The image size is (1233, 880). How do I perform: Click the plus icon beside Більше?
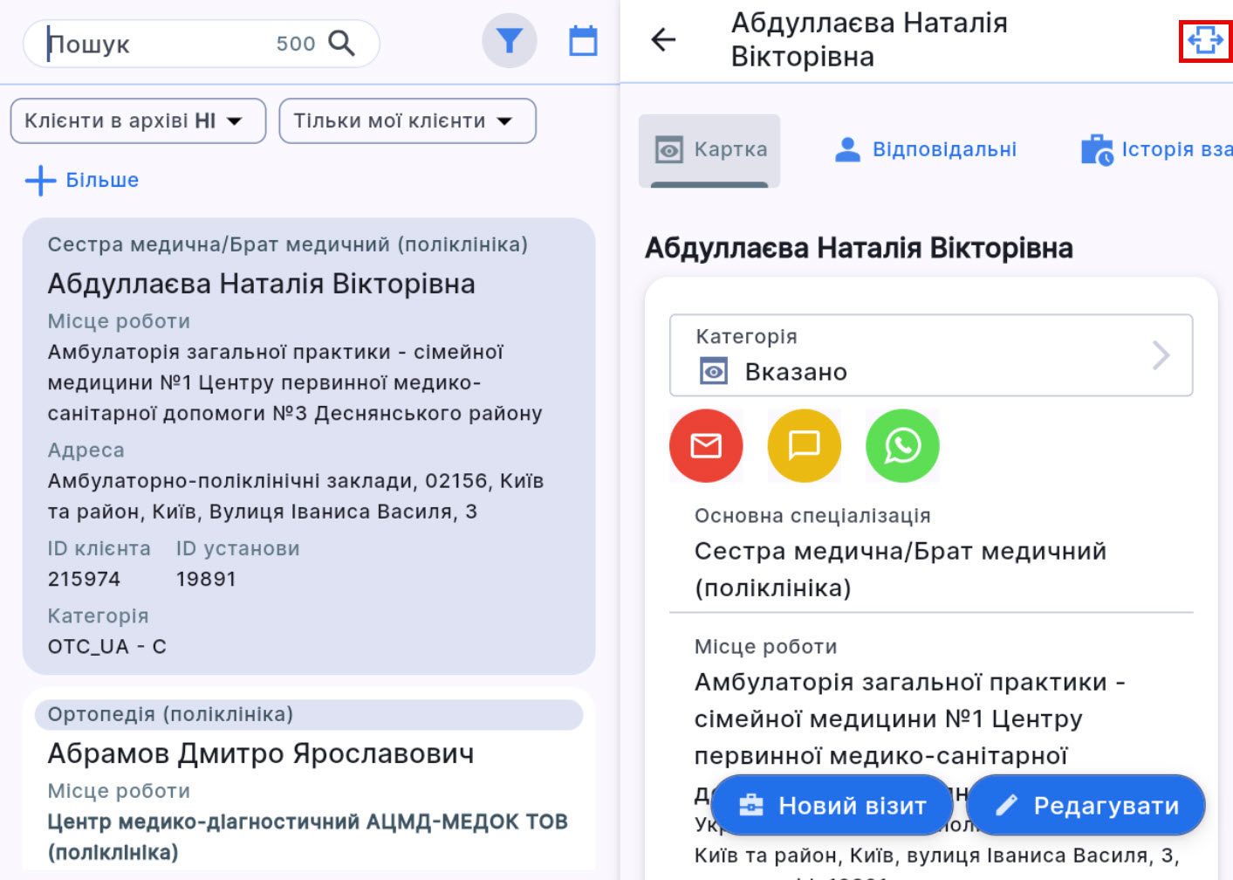(40, 181)
